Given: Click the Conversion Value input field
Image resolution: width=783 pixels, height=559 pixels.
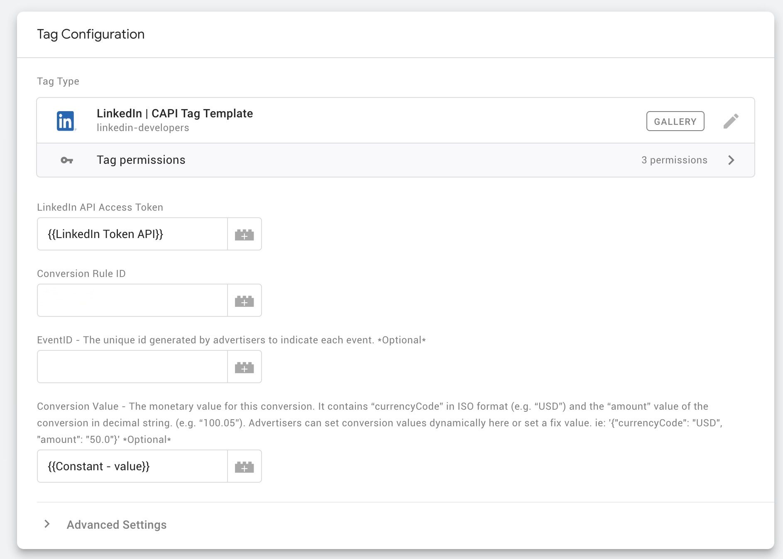Looking at the screenshot, I should pyautogui.click(x=132, y=467).
